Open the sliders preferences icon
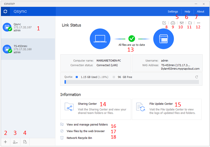Screen dimensions: 210x147 [182, 23]
